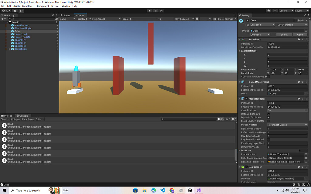
Task: Click the Step frame button
Action: [x=161, y=11]
